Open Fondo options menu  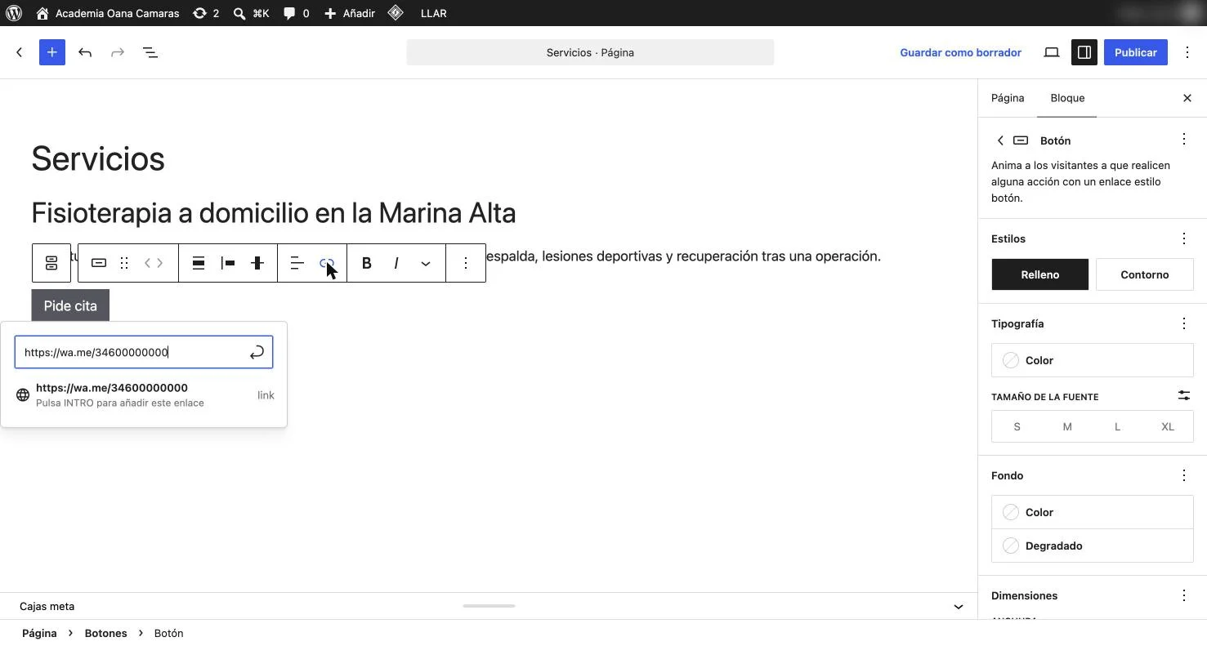(x=1184, y=475)
